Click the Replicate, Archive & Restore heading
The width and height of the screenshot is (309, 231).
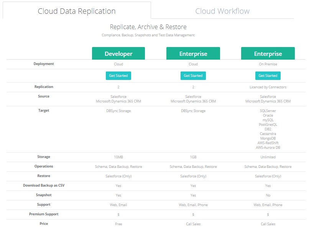(x=148, y=27)
